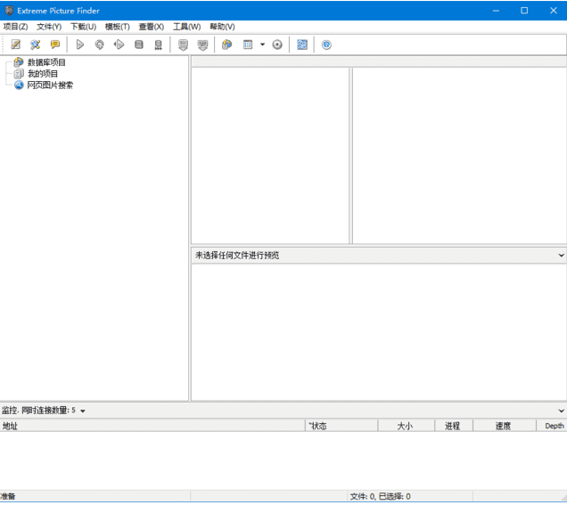Open the 工具(W) menu
This screenshot has height=505, width=567.
pos(186,27)
